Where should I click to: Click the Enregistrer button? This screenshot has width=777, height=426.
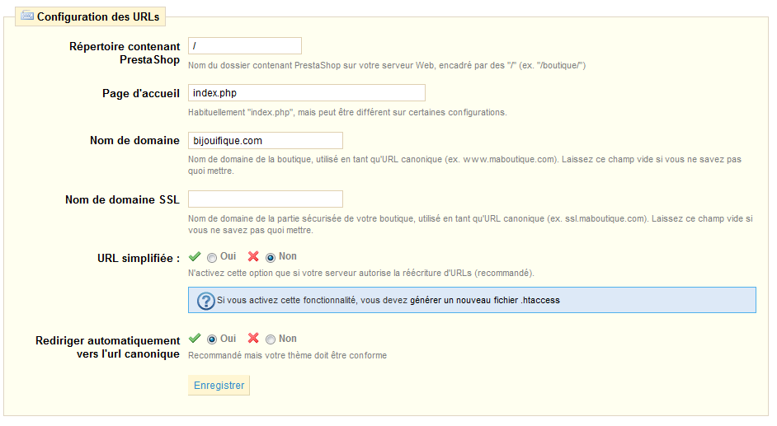tap(219, 386)
